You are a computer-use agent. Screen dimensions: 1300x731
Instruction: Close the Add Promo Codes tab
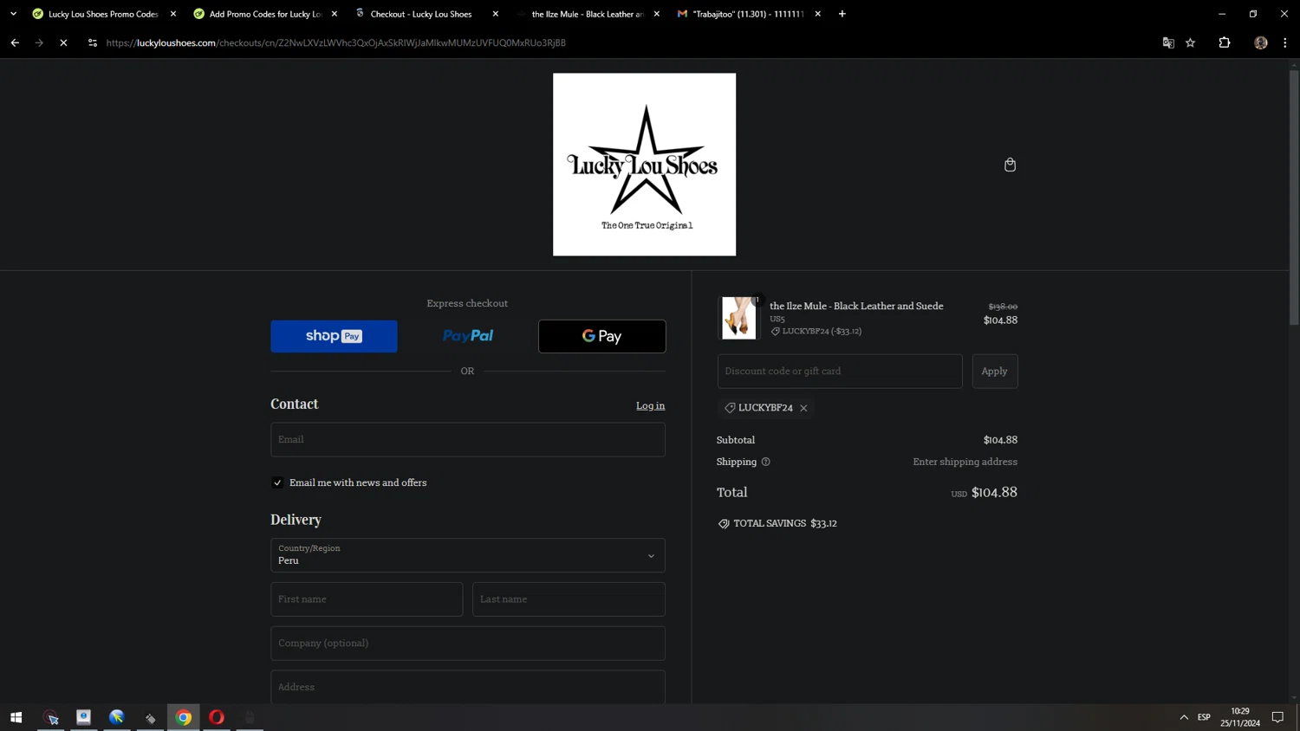tap(335, 14)
